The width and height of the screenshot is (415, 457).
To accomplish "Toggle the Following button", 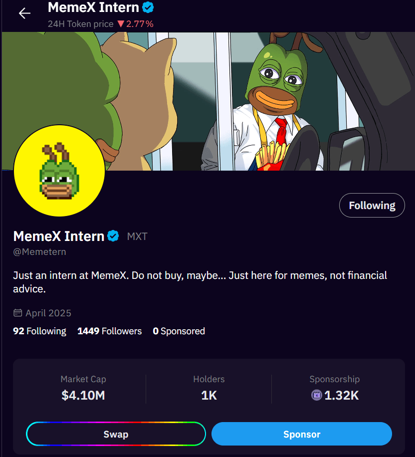I will 372,206.
